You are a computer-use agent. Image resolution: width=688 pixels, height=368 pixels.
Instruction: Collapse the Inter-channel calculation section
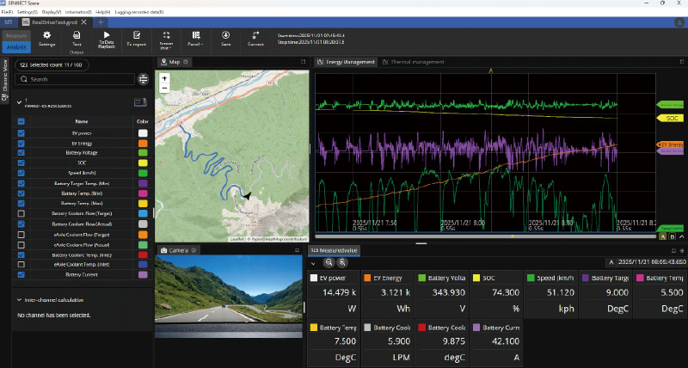tap(20, 300)
